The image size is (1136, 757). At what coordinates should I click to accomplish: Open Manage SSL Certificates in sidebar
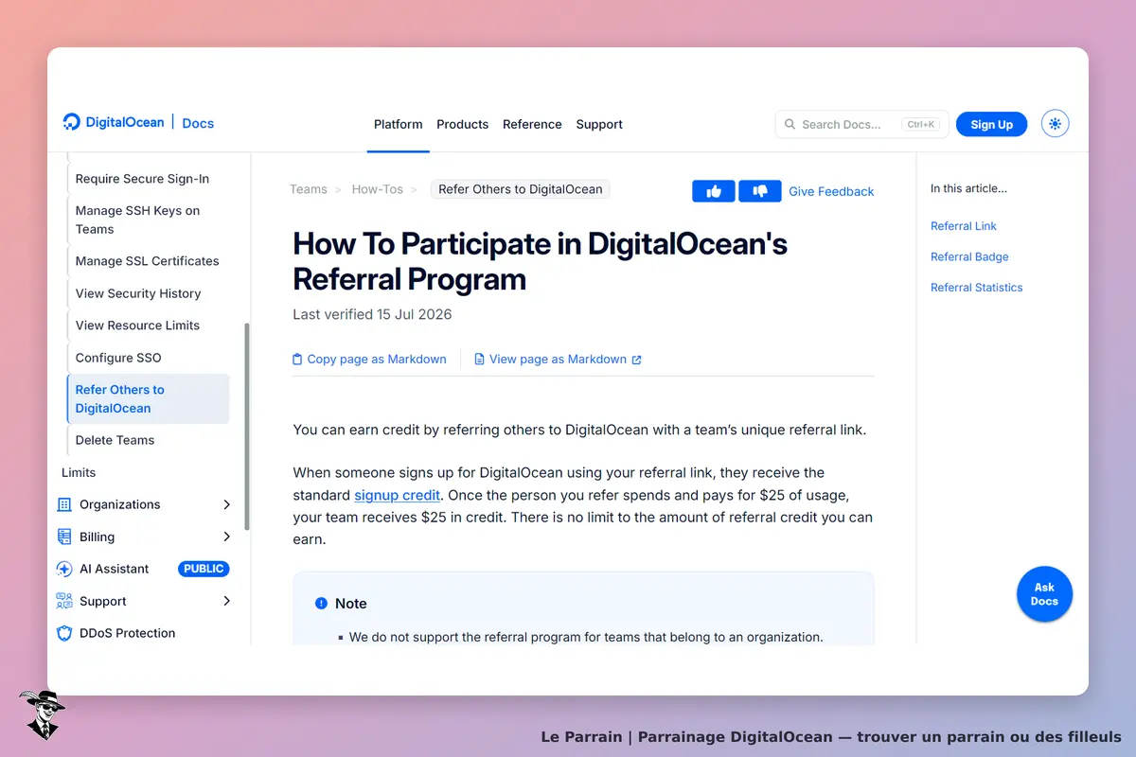pos(148,261)
